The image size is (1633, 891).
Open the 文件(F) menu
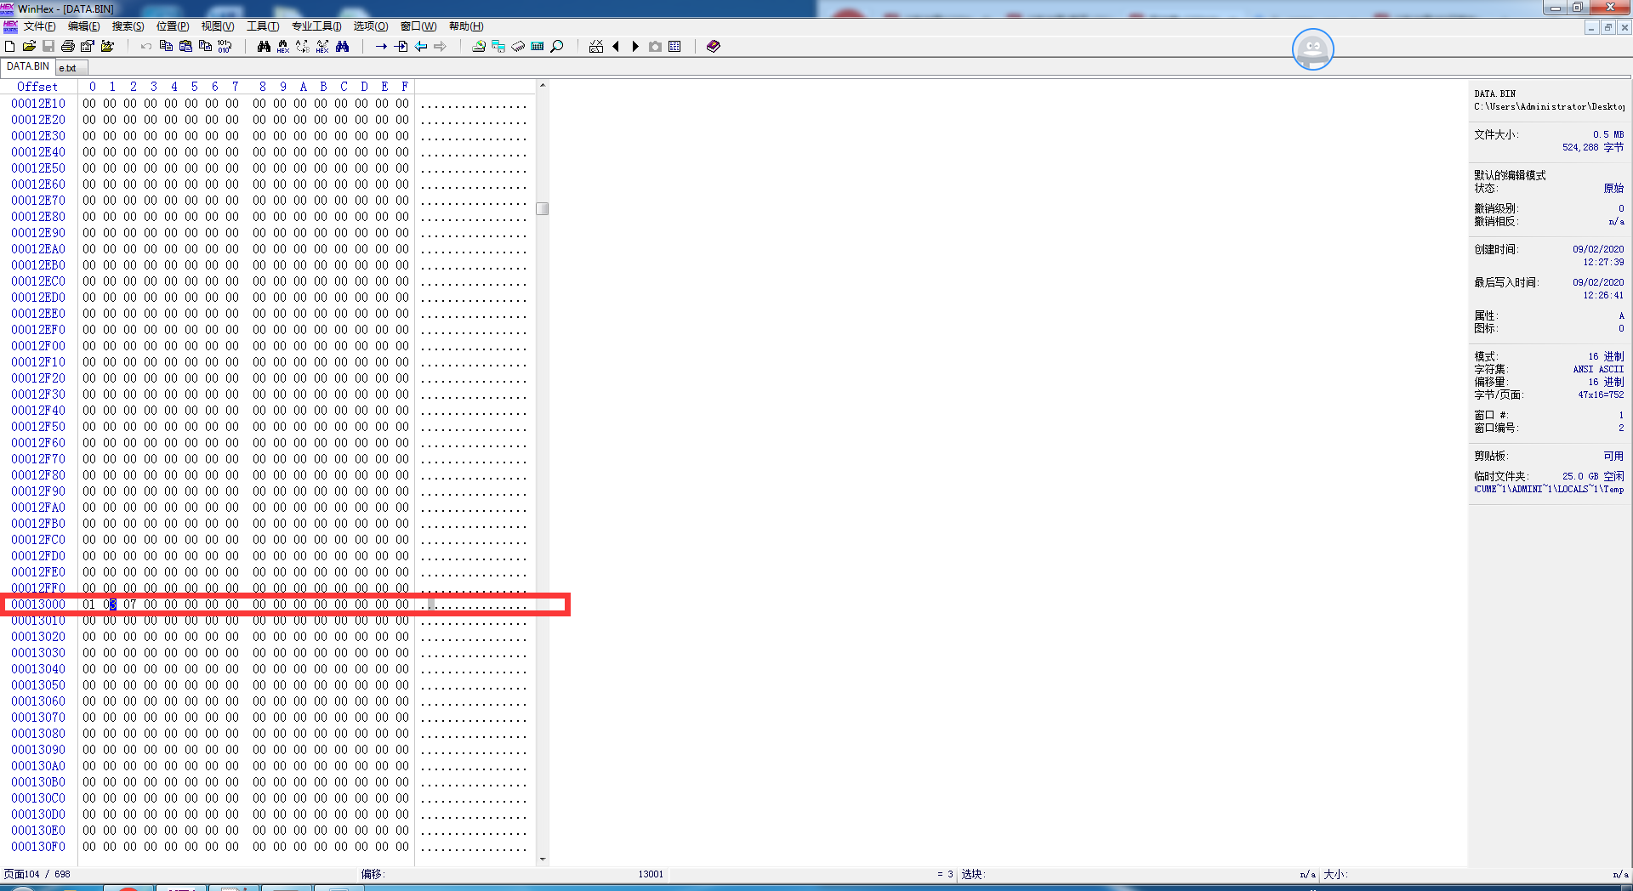click(x=40, y=26)
